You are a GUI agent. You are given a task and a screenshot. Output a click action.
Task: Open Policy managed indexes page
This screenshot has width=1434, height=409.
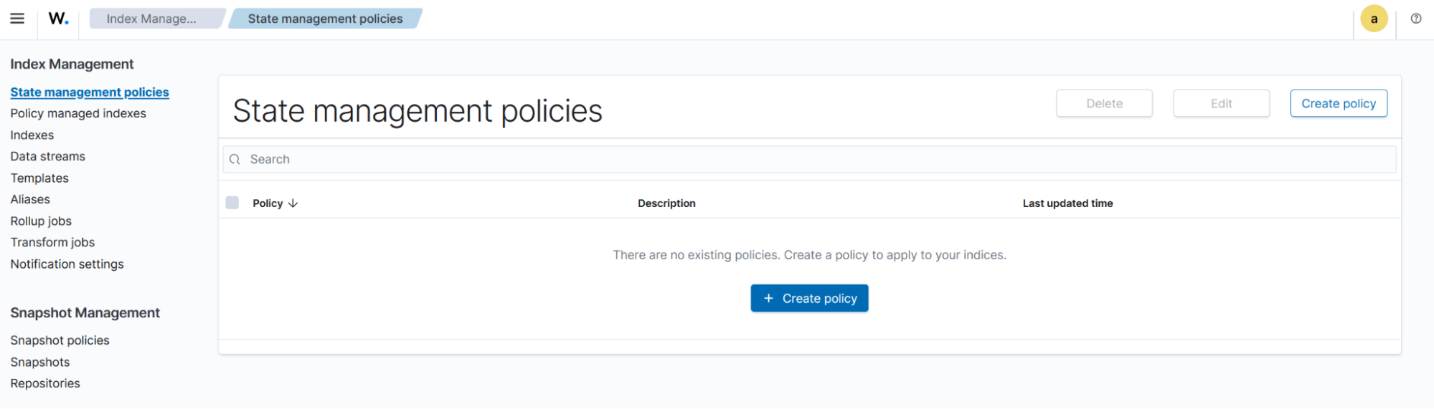[x=78, y=113]
